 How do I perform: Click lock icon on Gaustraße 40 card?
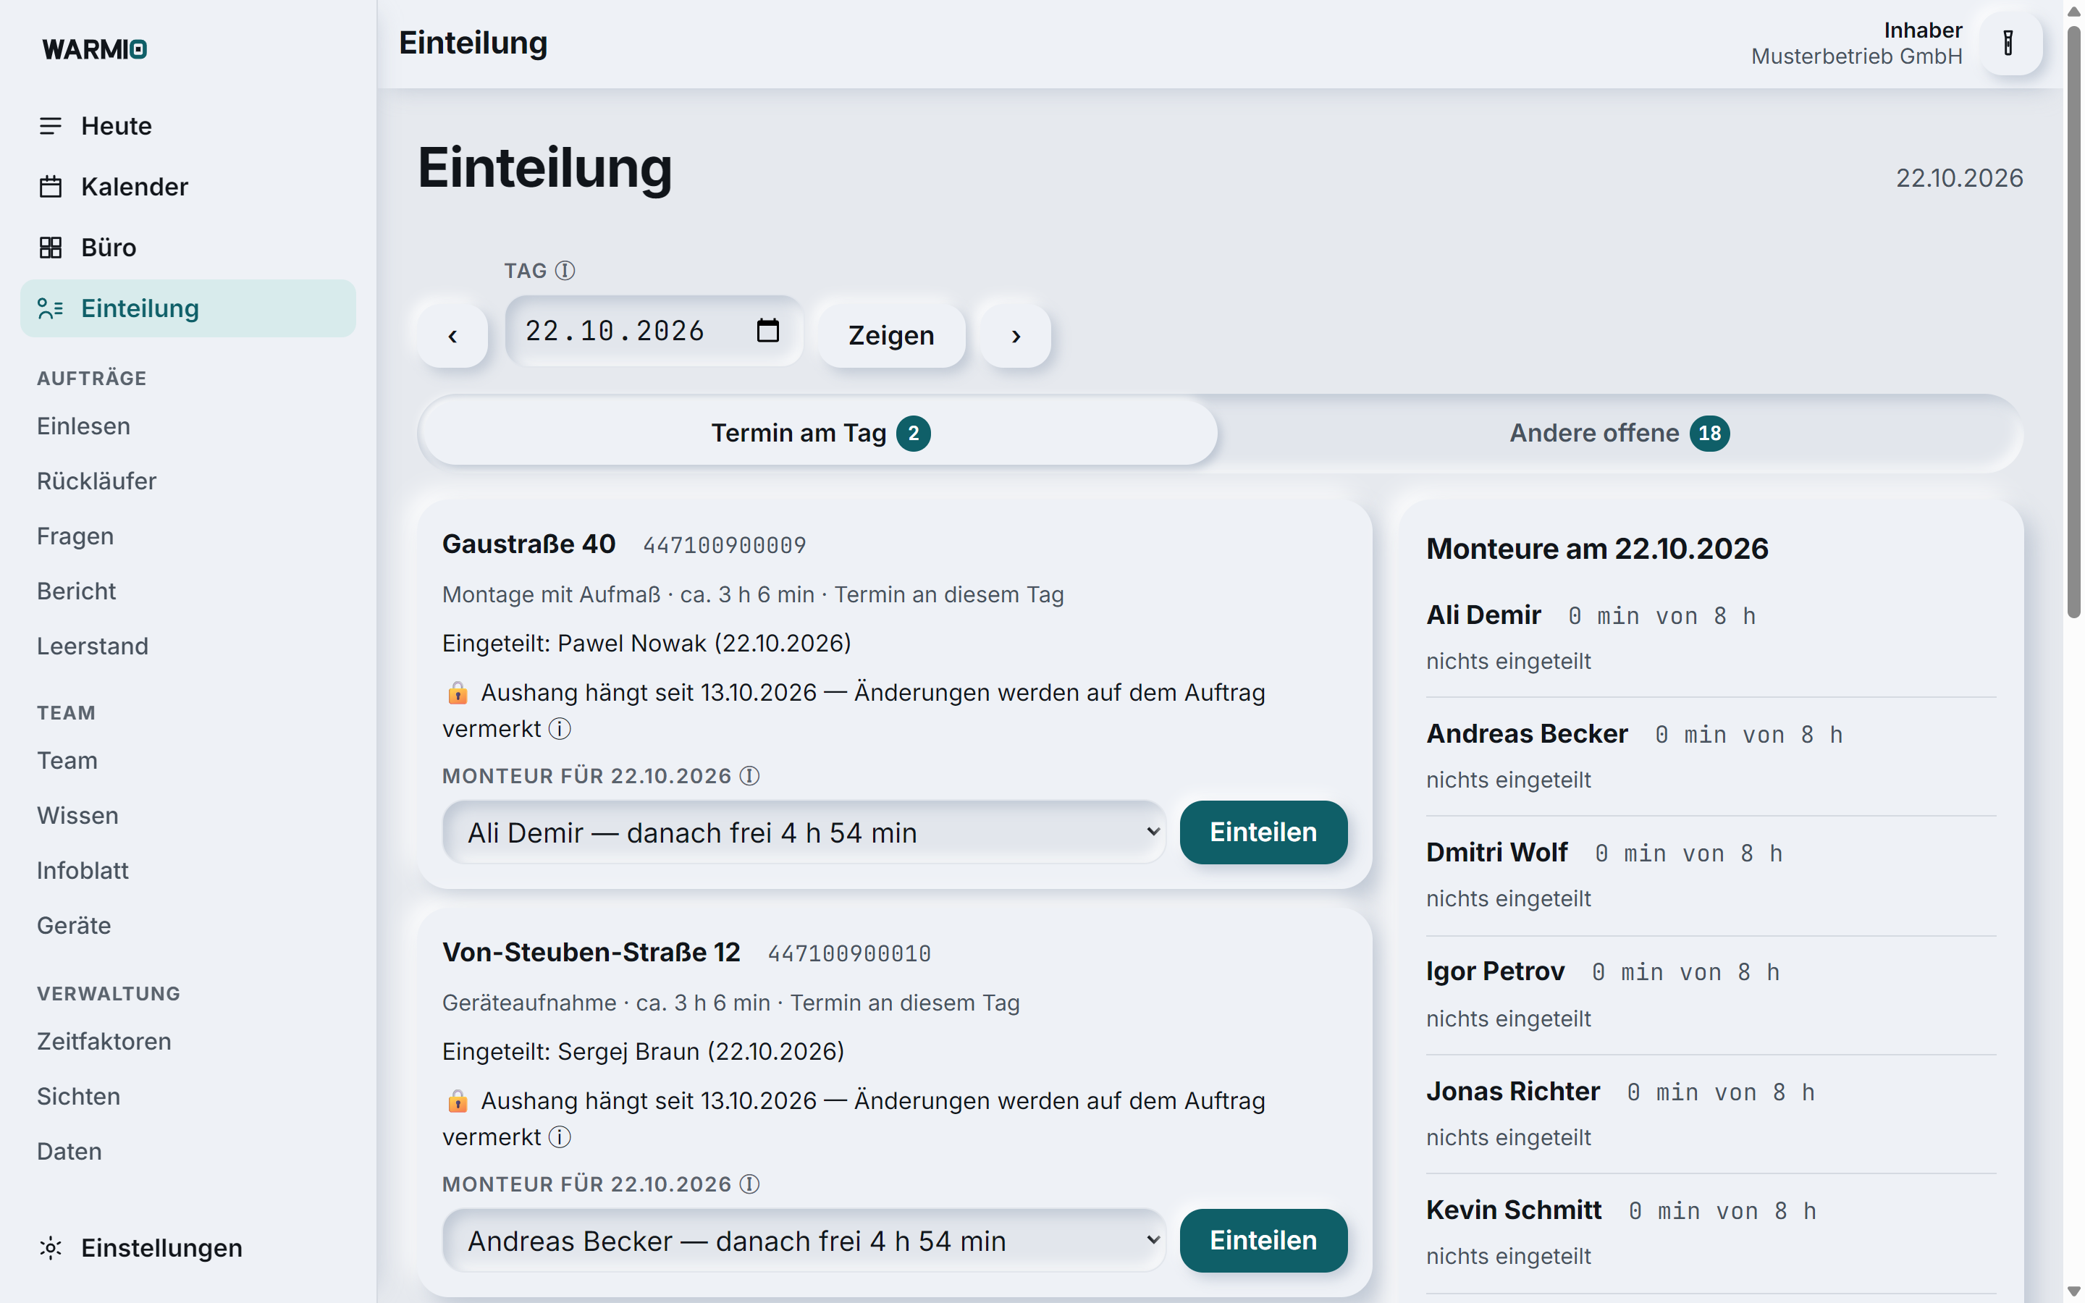[x=458, y=692]
